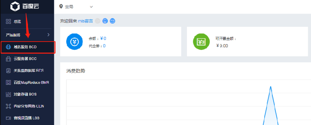Viewport: 311px width, 125px height.
Task: Click the grey badge icon beside username
Action: 97,21
